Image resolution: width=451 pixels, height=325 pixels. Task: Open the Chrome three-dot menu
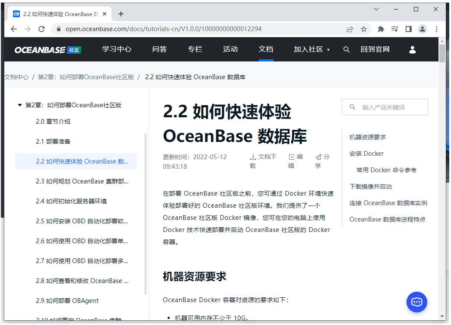(x=436, y=29)
